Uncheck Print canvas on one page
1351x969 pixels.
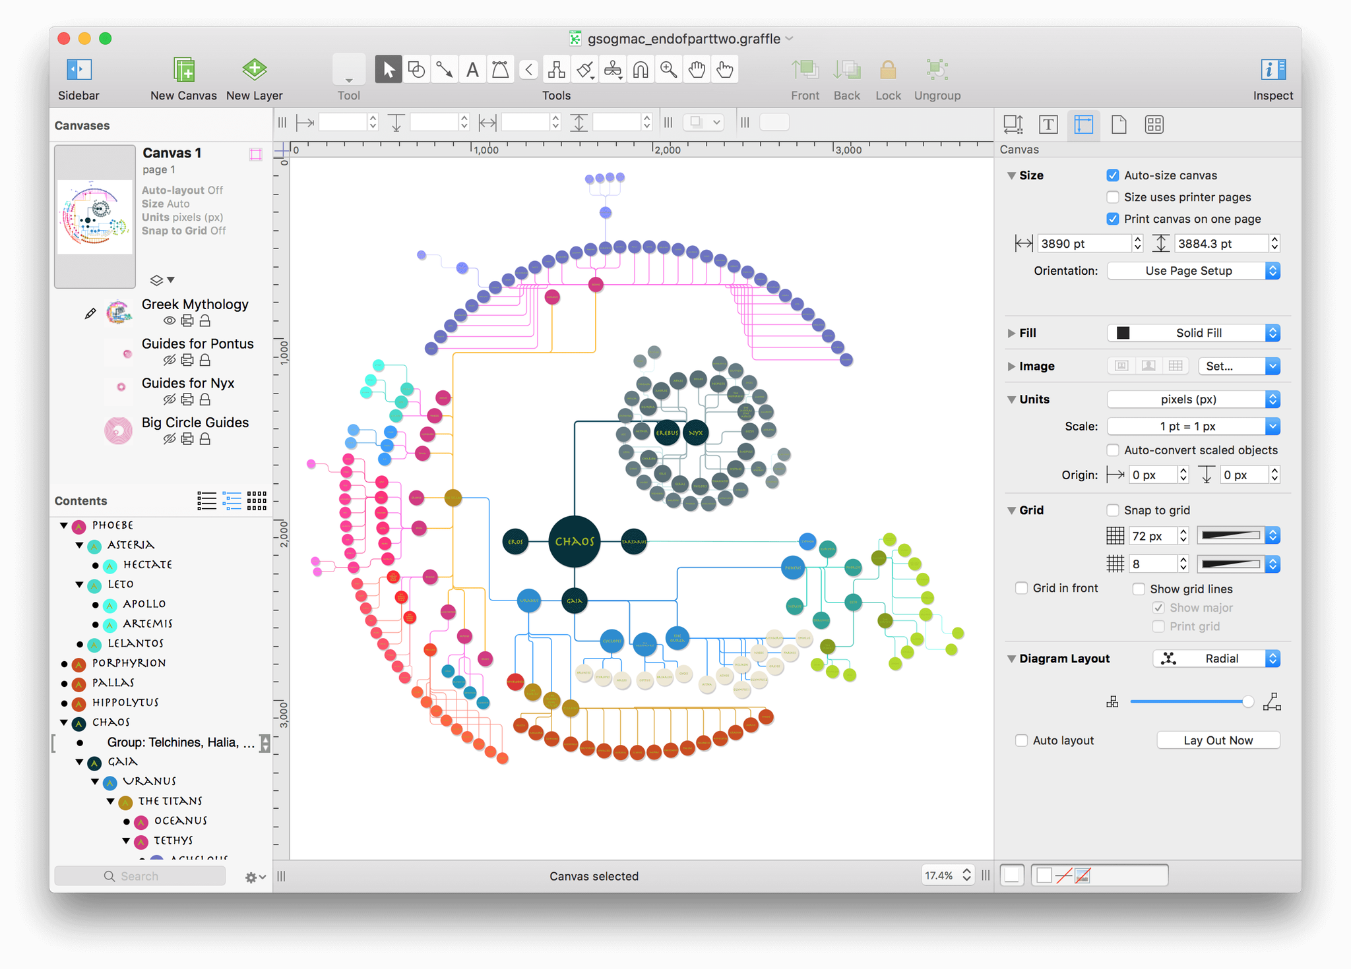pos(1113,219)
